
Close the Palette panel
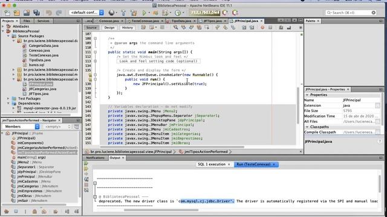pyautogui.click(x=318, y=21)
